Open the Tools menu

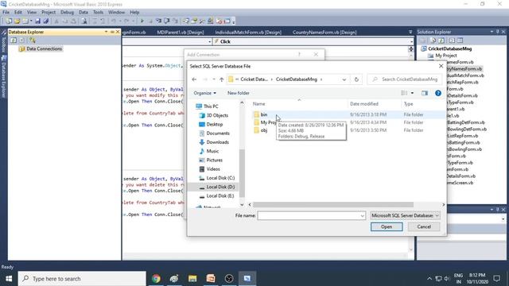98,13
